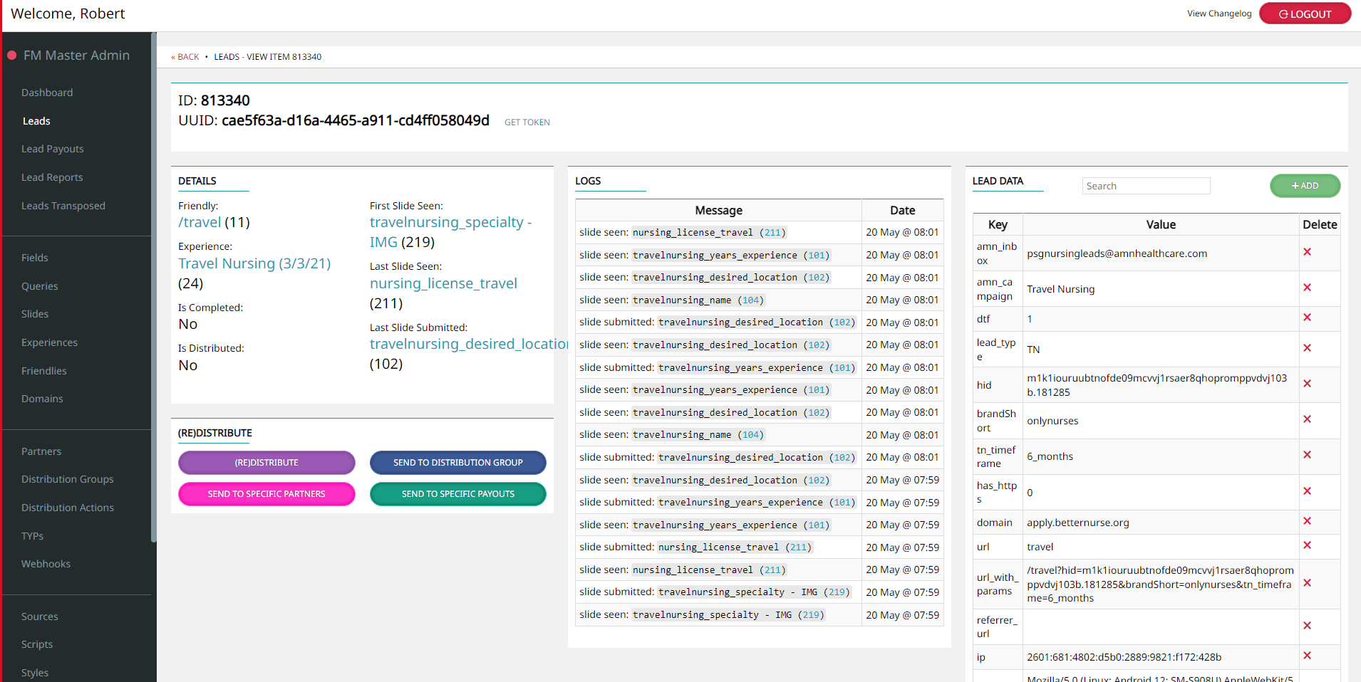Delete the lead_type TN entry
This screenshot has width=1361, height=682.
pyautogui.click(x=1307, y=348)
